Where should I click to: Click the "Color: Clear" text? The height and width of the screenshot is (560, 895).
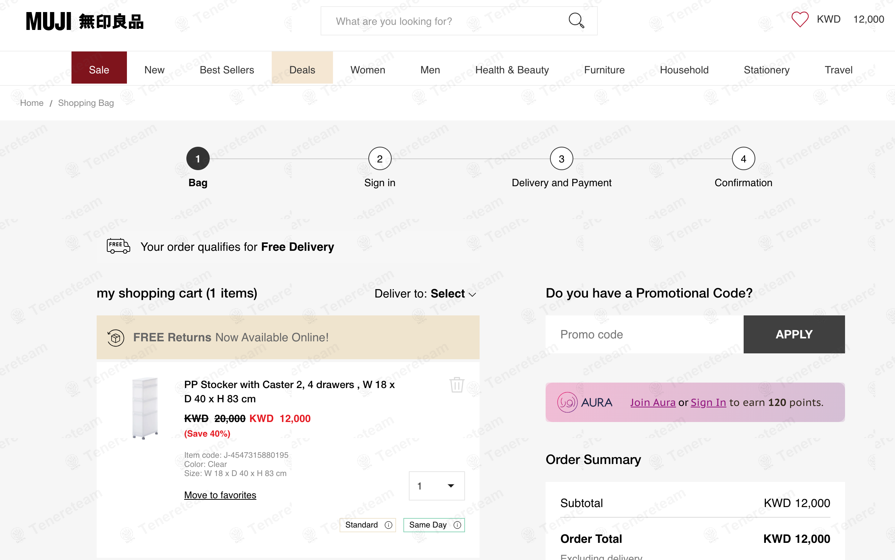coord(206,464)
